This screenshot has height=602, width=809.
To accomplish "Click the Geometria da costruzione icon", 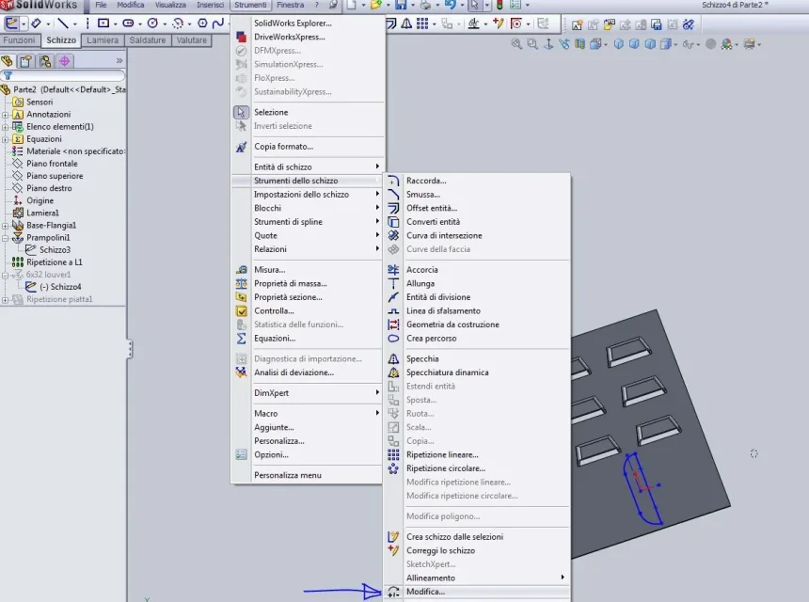I will tap(393, 325).
